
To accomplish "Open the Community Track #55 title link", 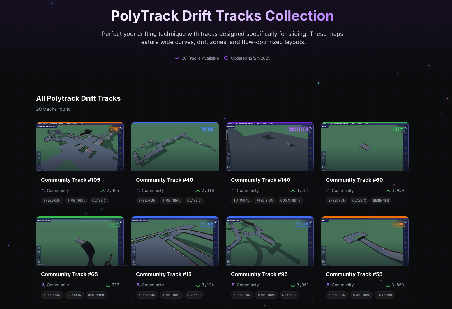I will coord(354,274).
